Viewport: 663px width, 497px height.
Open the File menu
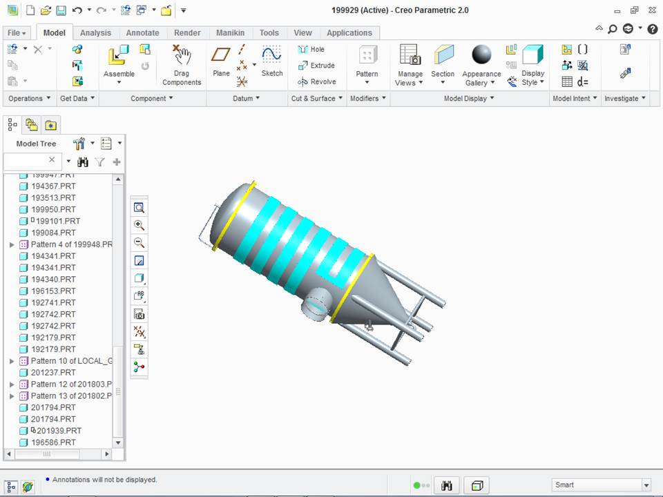coord(17,33)
